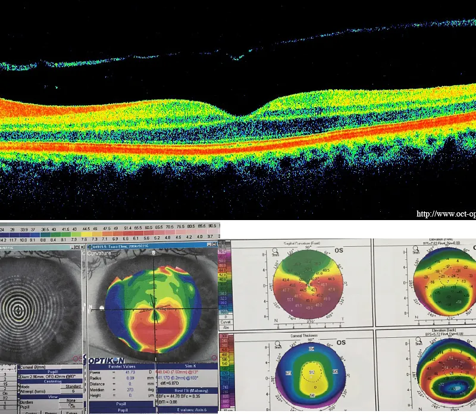Viewport: 476px width, 414px height.
Task: Click the Placido rings eye image
Action: [40, 306]
